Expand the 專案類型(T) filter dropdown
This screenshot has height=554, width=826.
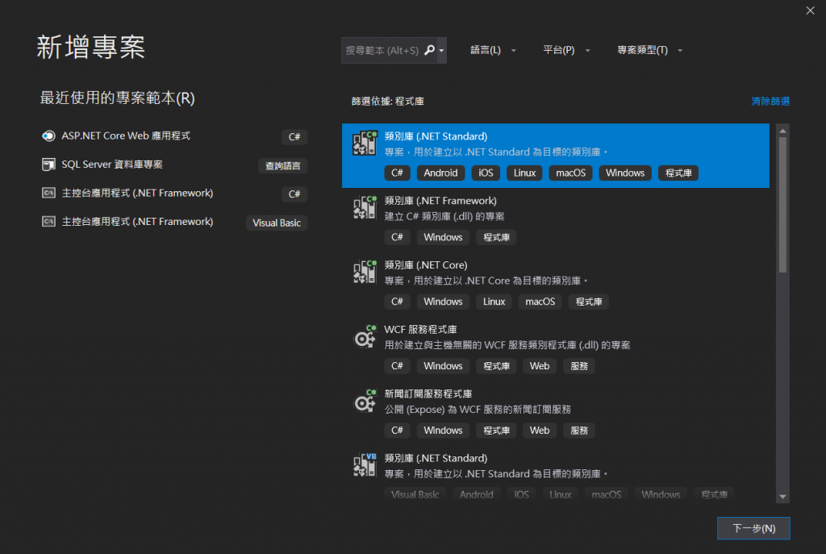tap(650, 50)
